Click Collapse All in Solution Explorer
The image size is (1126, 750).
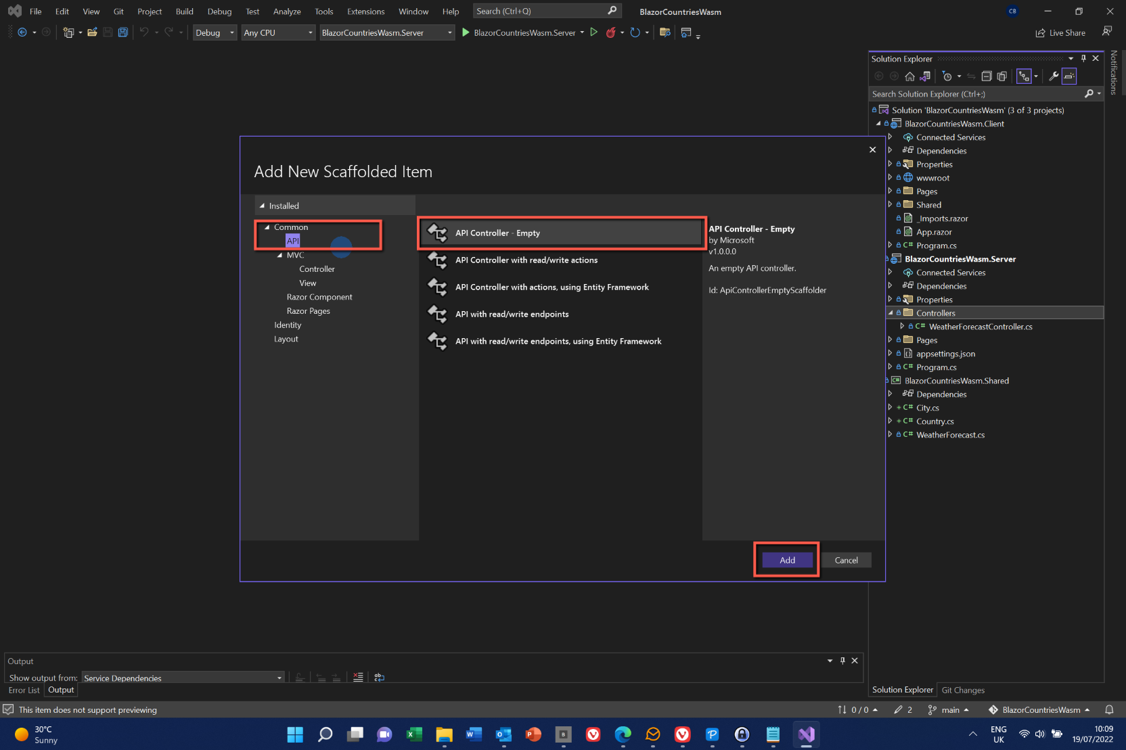pyautogui.click(x=987, y=76)
